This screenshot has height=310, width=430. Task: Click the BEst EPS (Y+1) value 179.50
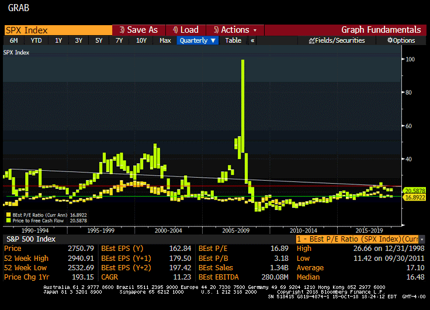180,259
